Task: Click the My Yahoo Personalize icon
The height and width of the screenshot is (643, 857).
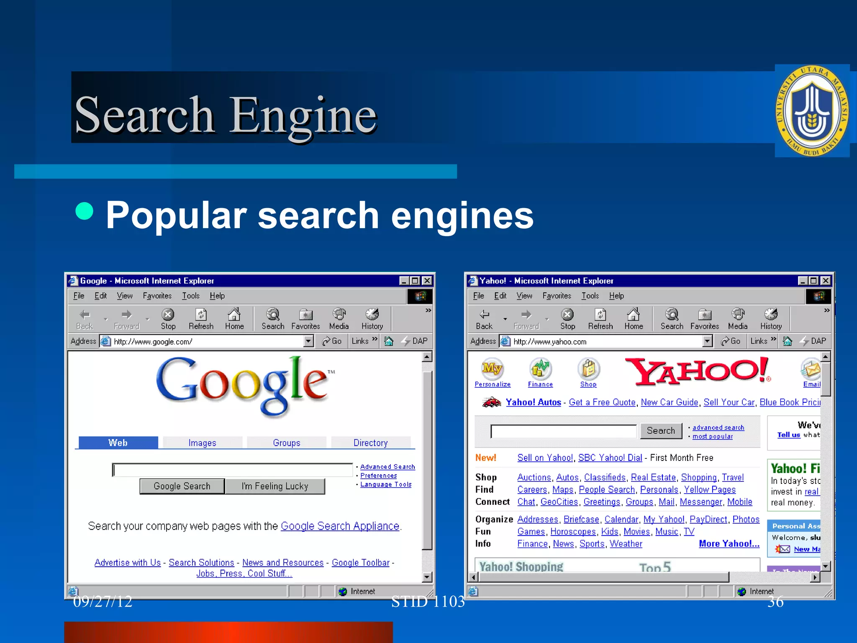Action: pos(492,368)
